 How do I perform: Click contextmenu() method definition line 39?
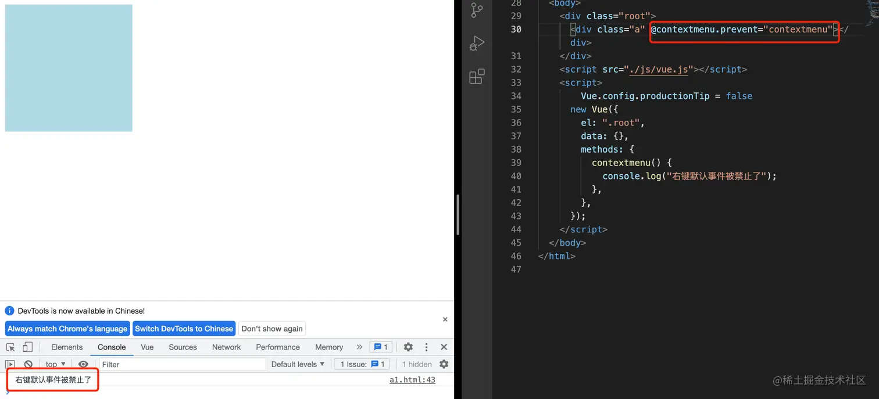click(632, 163)
